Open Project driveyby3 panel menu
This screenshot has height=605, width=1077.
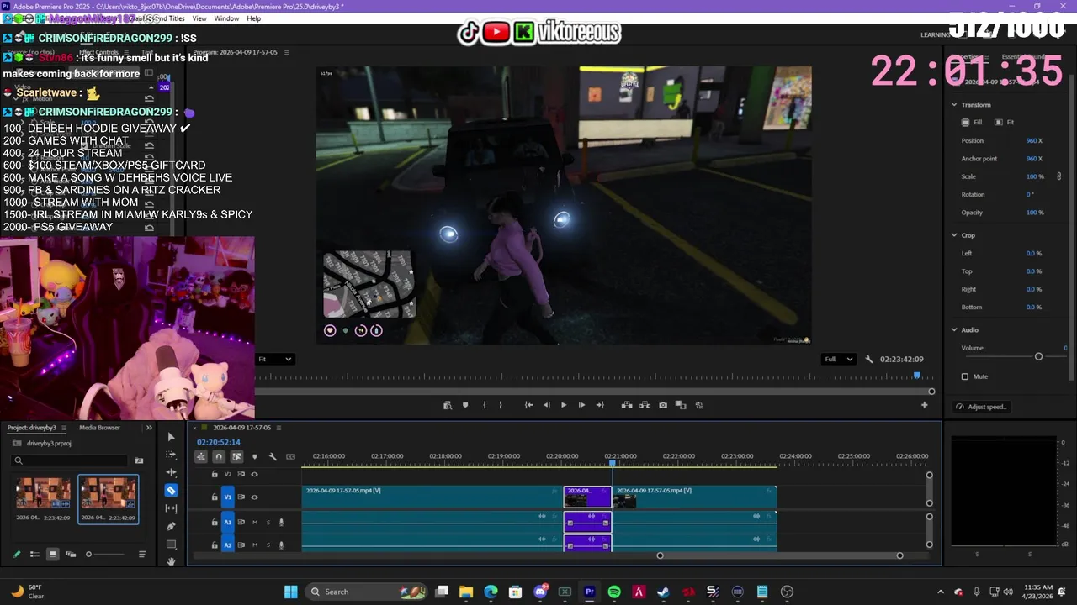click(63, 428)
